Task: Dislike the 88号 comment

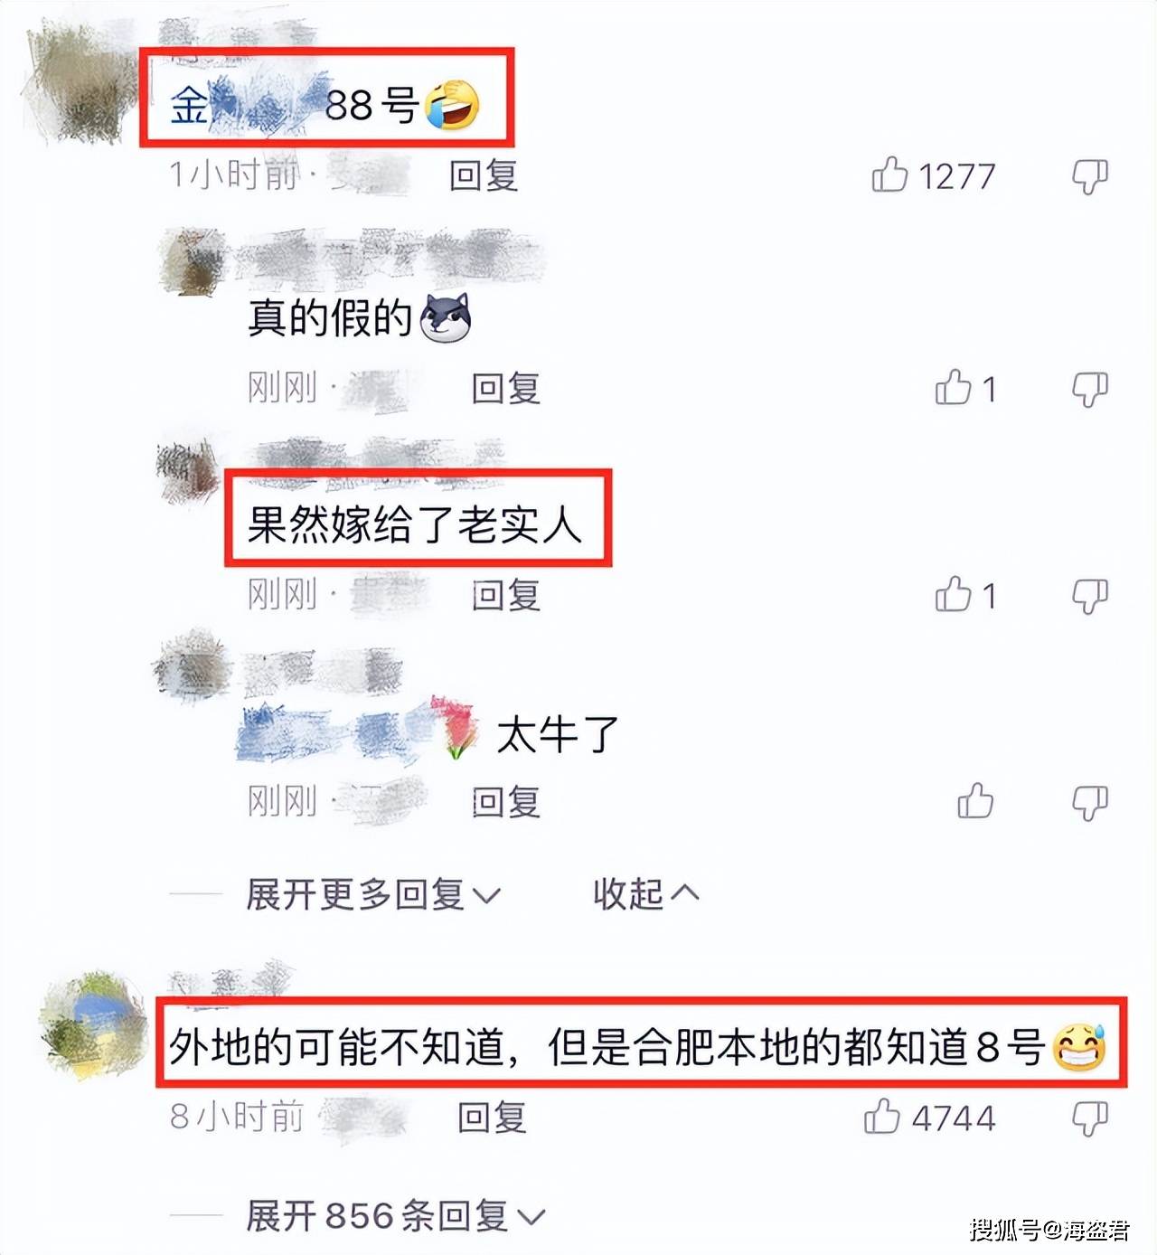Action: [1089, 176]
